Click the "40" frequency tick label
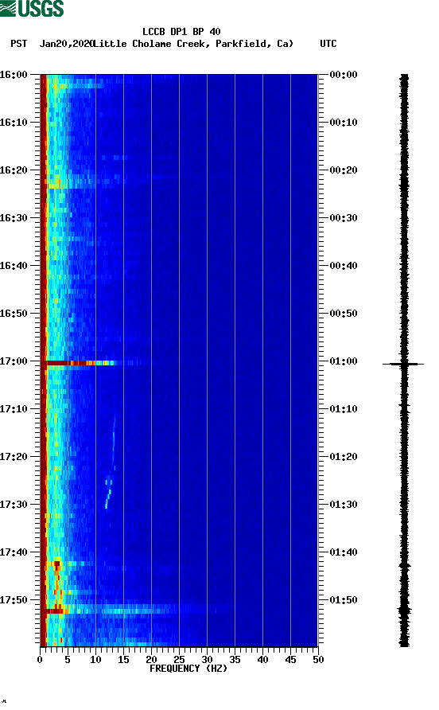 click(x=262, y=660)
